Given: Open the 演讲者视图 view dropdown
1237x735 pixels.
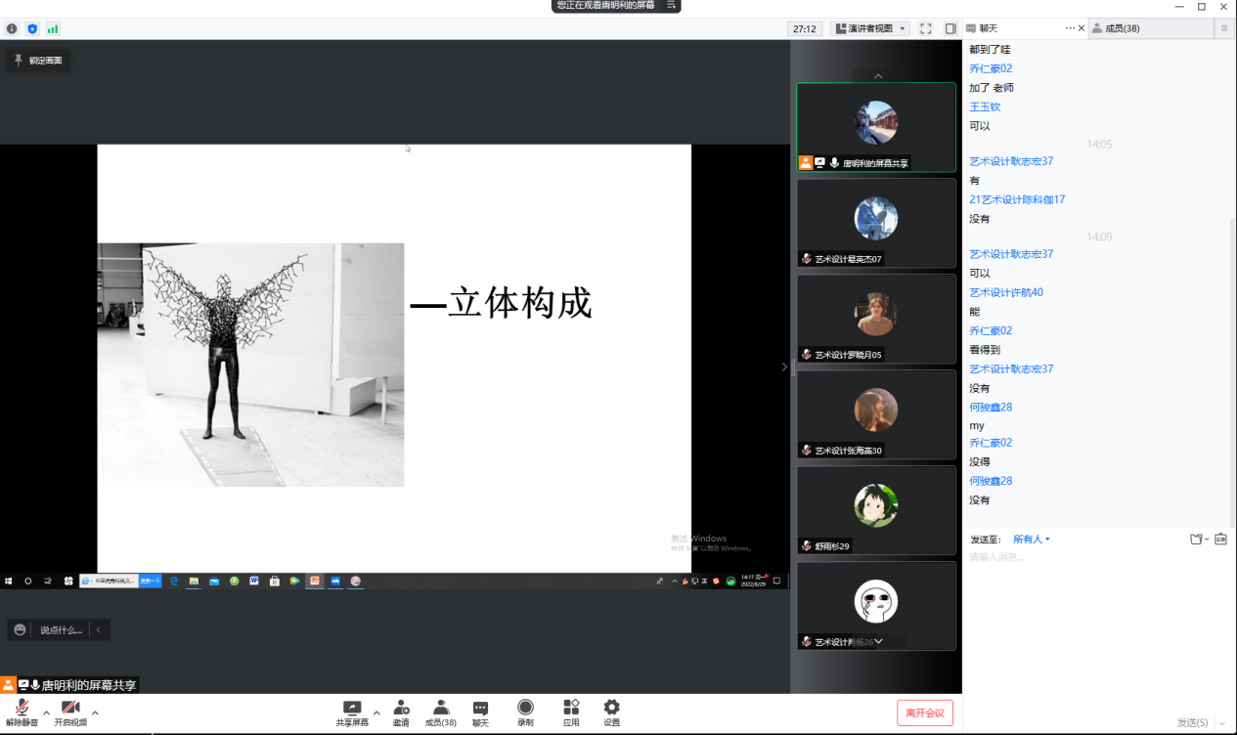Looking at the screenshot, I should 870,29.
